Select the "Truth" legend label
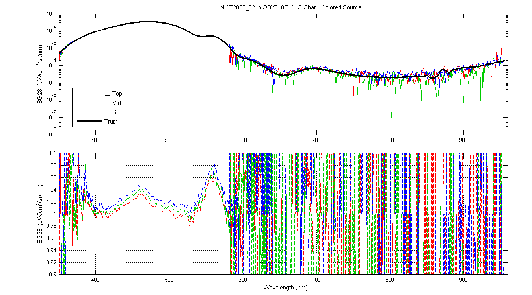532x295 pixels. (111, 121)
